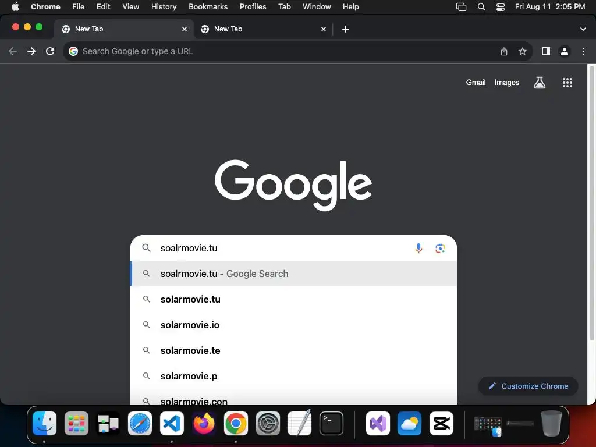Screen dimensions: 596x447
Task: Open TextEdit from the dock
Action: (300, 424)
